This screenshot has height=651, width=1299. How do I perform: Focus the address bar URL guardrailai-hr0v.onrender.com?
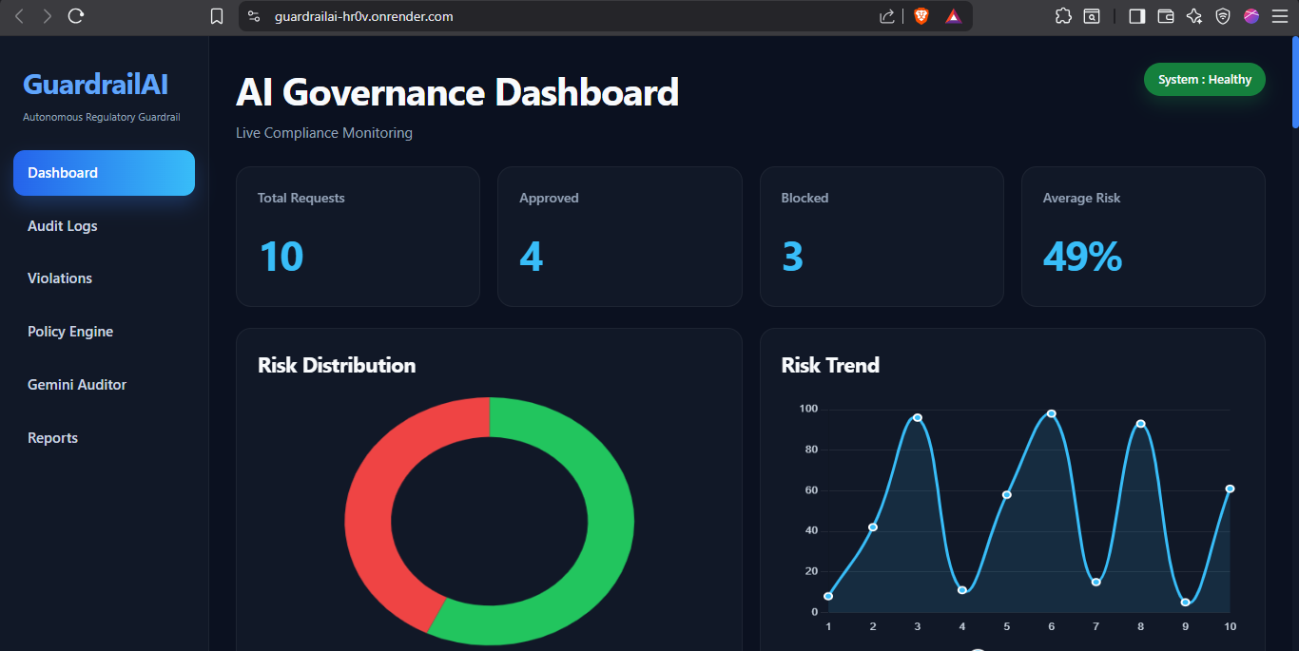363,16
